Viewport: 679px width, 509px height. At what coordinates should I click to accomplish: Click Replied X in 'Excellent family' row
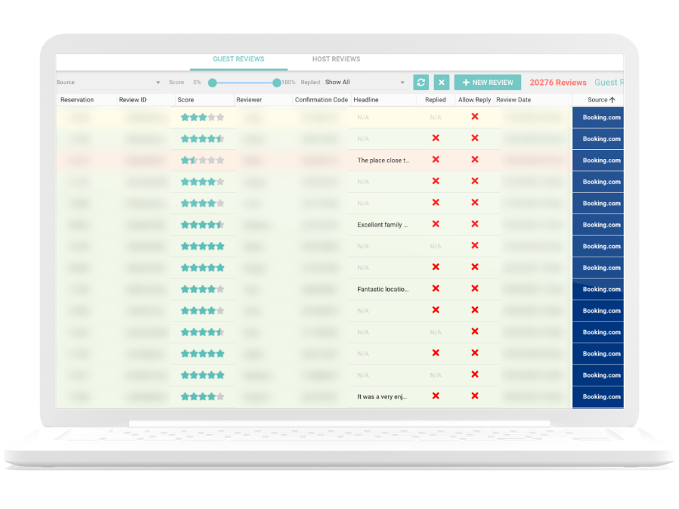[436, 224]
